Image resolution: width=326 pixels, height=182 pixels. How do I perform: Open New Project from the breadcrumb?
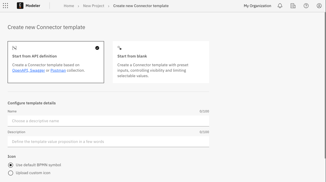click(93, 5)
